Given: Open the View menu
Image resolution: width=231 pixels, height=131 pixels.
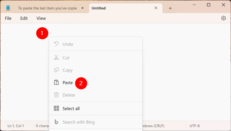Looking at the screenshot, I should [x=41, y=18].
